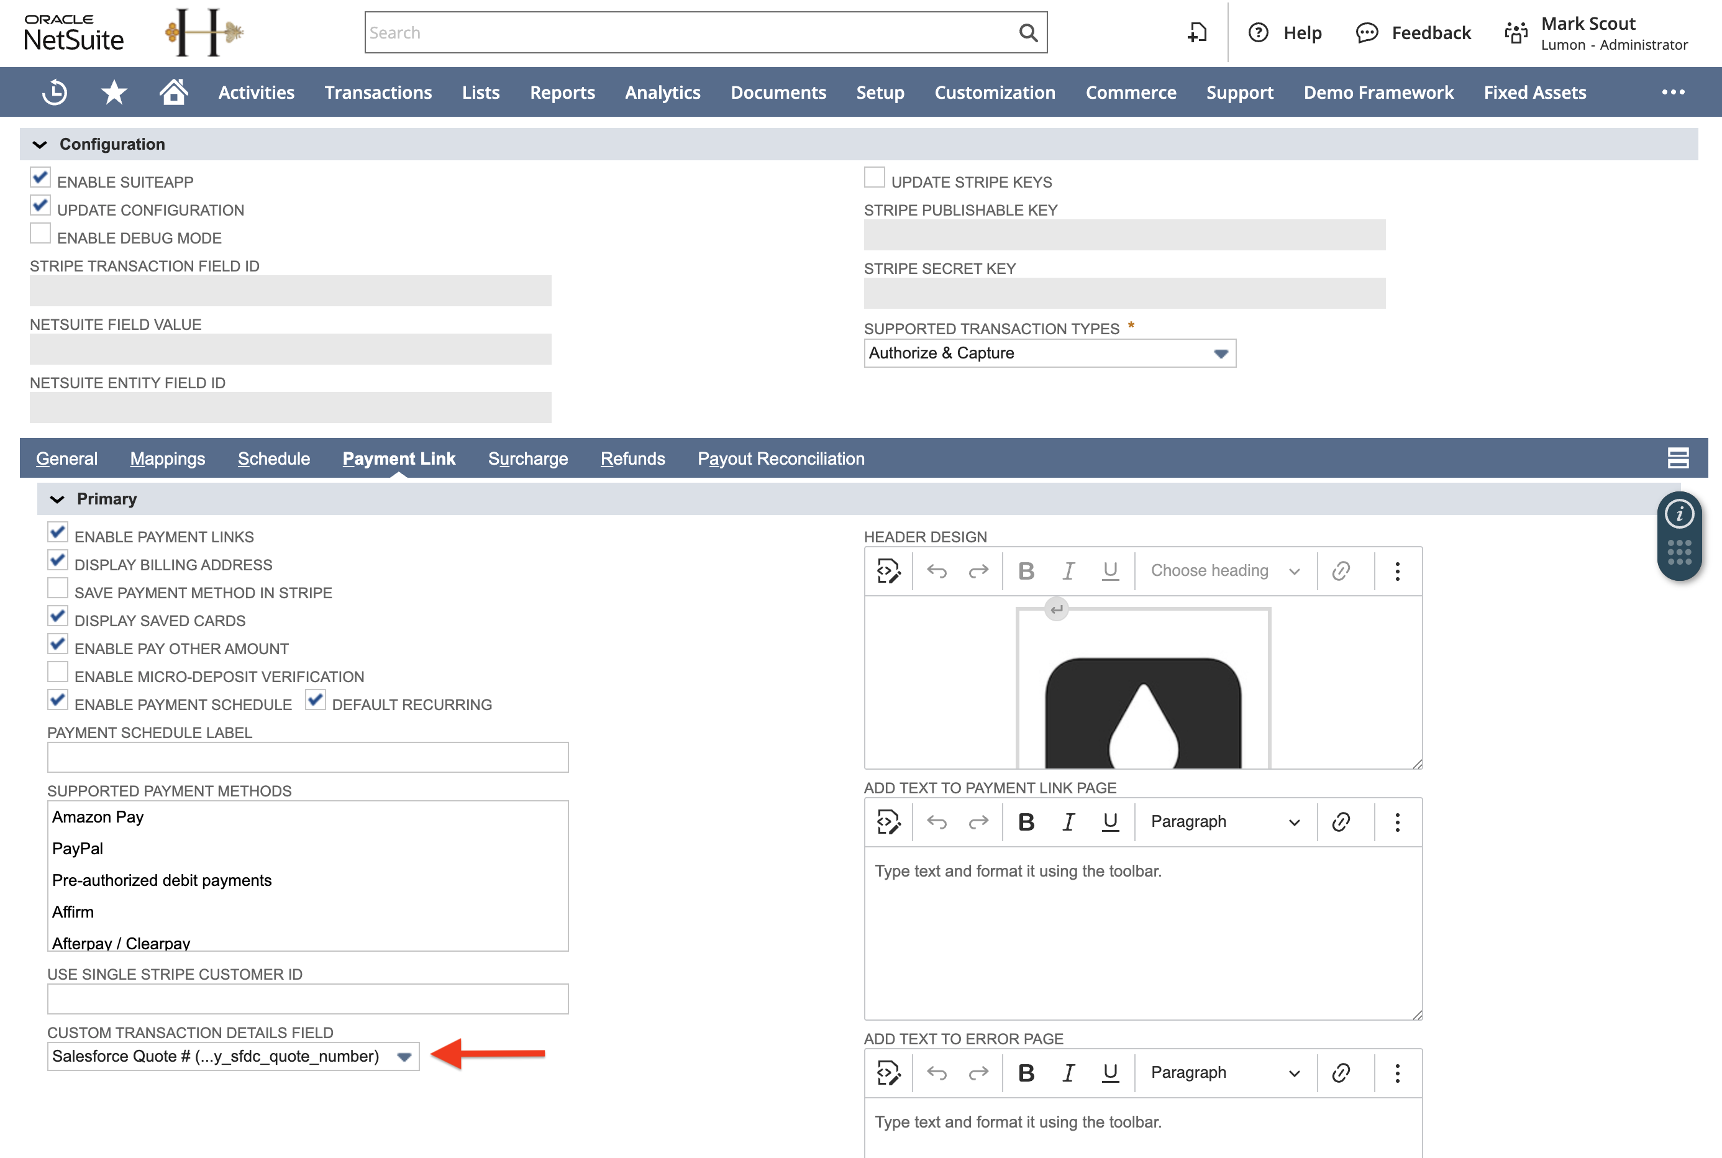Redo in Header Design editor
This screenshot has height=1158, width=1722.
(978, 571)
